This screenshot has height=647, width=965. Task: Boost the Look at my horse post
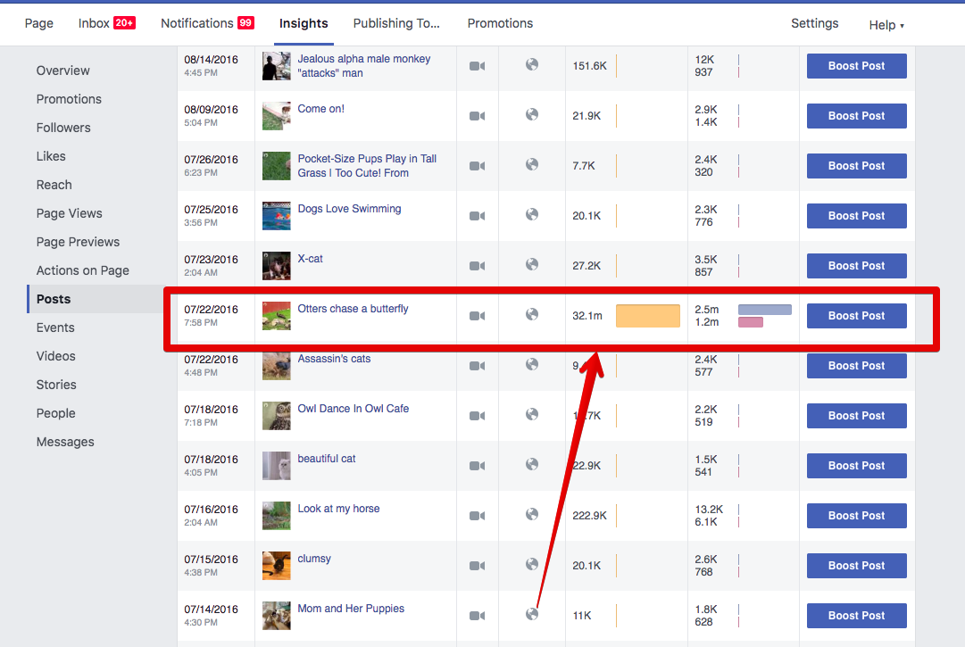click(x=856, y=516)
